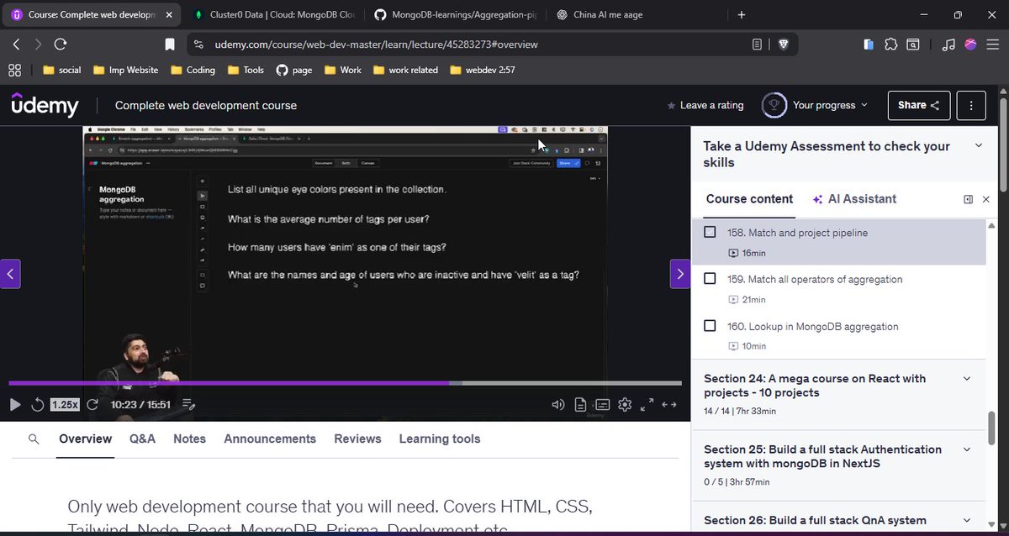
Task: Mute the video volume
Action: click(557, 405)
